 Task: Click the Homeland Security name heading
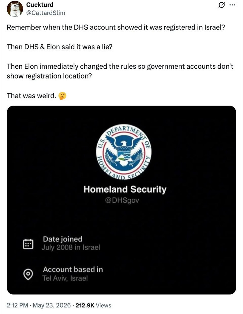click(125, 189)
